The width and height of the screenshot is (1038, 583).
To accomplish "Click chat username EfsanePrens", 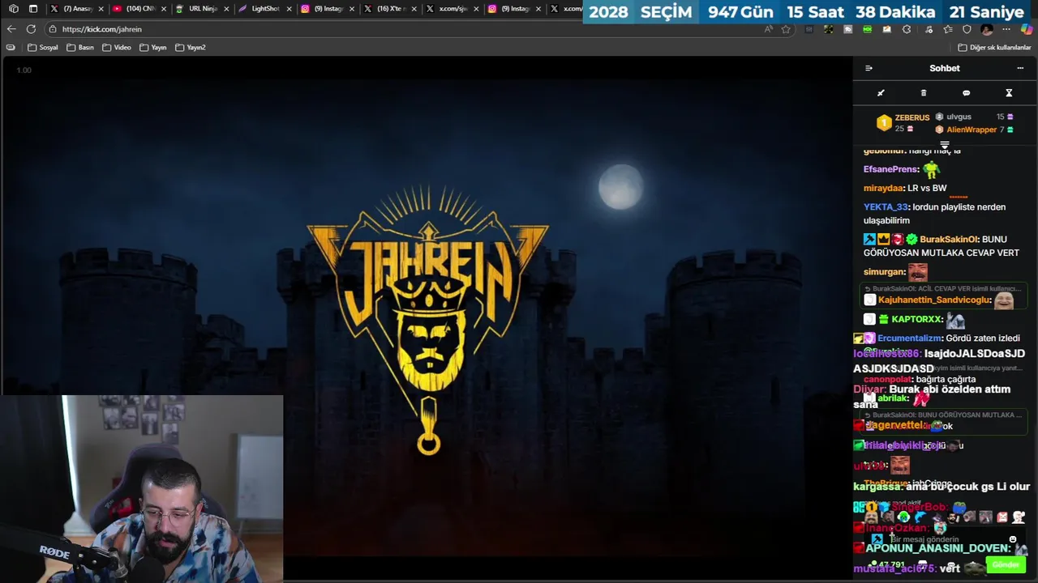I will [x=890, y=169].
